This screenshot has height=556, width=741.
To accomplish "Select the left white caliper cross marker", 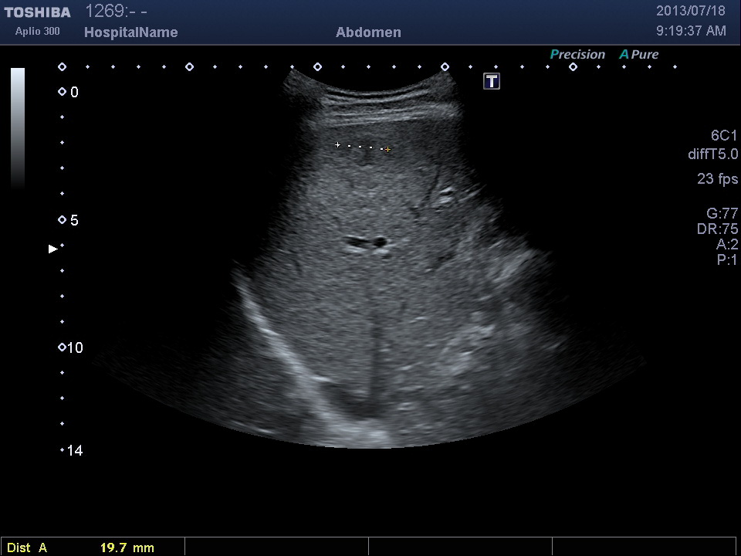I will tap(337, 144).
